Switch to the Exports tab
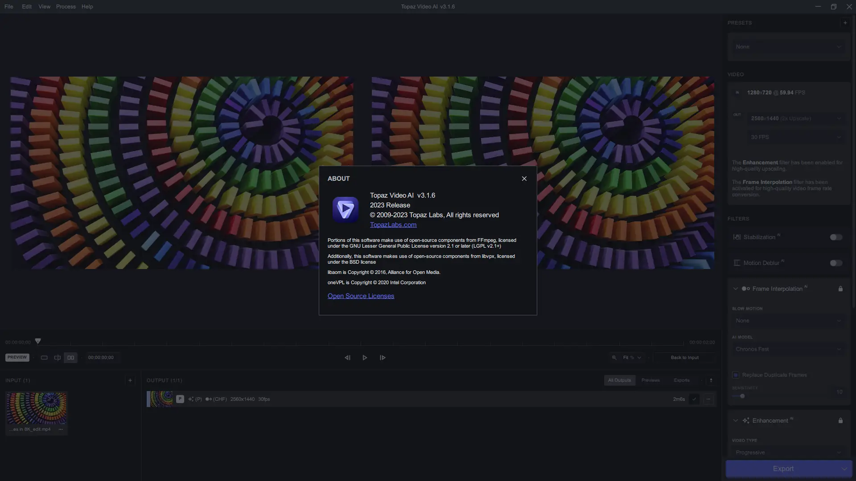The height and width of the screenshot is (481, 856). (681, 380)
